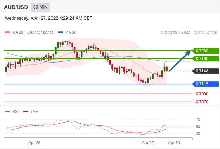The width and height of the screenshot is (220, 149).
Task: Toggle the MA 50 legend swatch
Action: (x=60, y=32)
